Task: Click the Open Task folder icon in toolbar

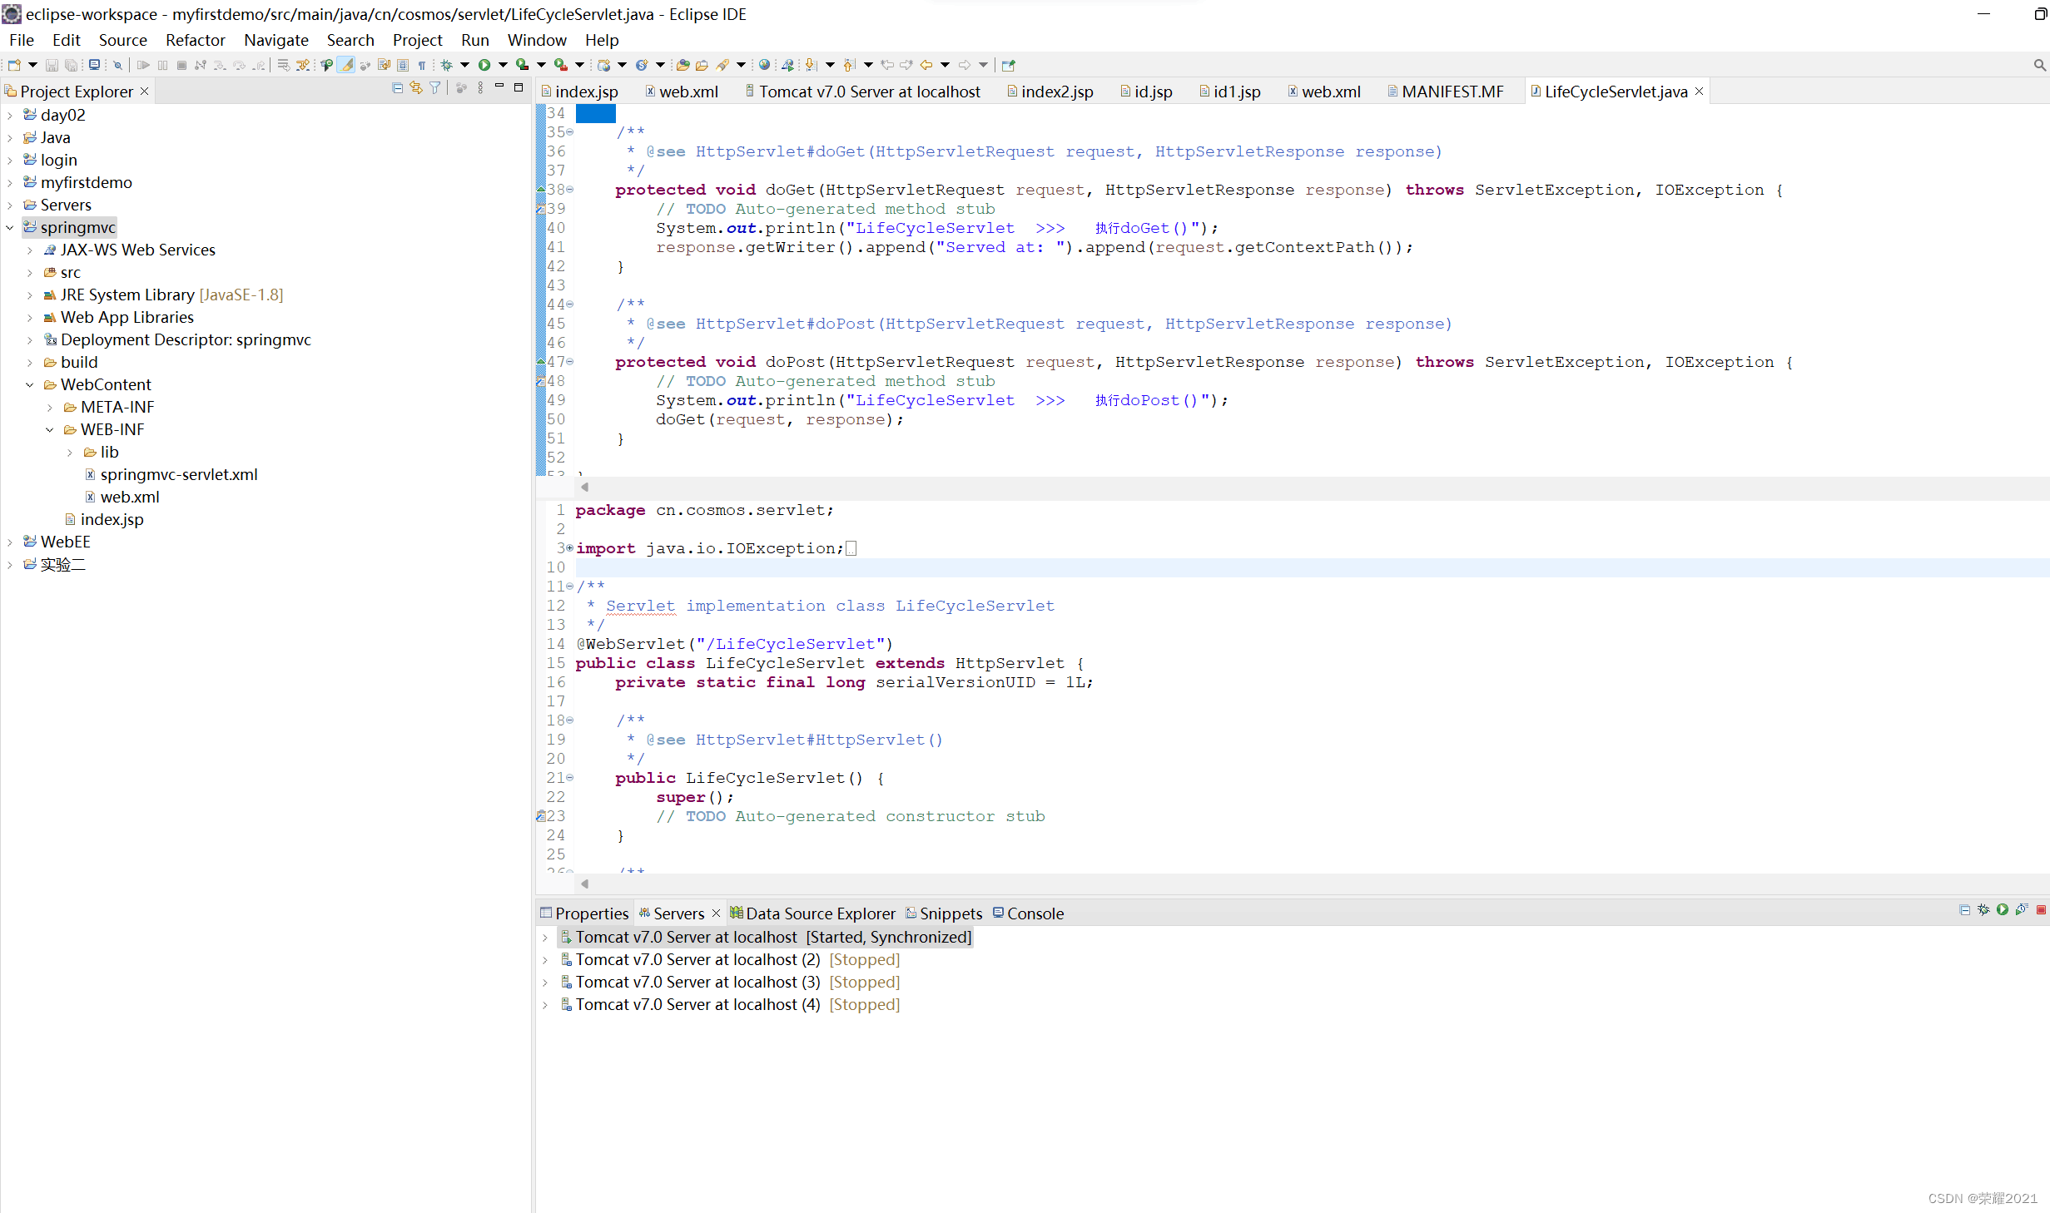Action: tap(701, 65)
